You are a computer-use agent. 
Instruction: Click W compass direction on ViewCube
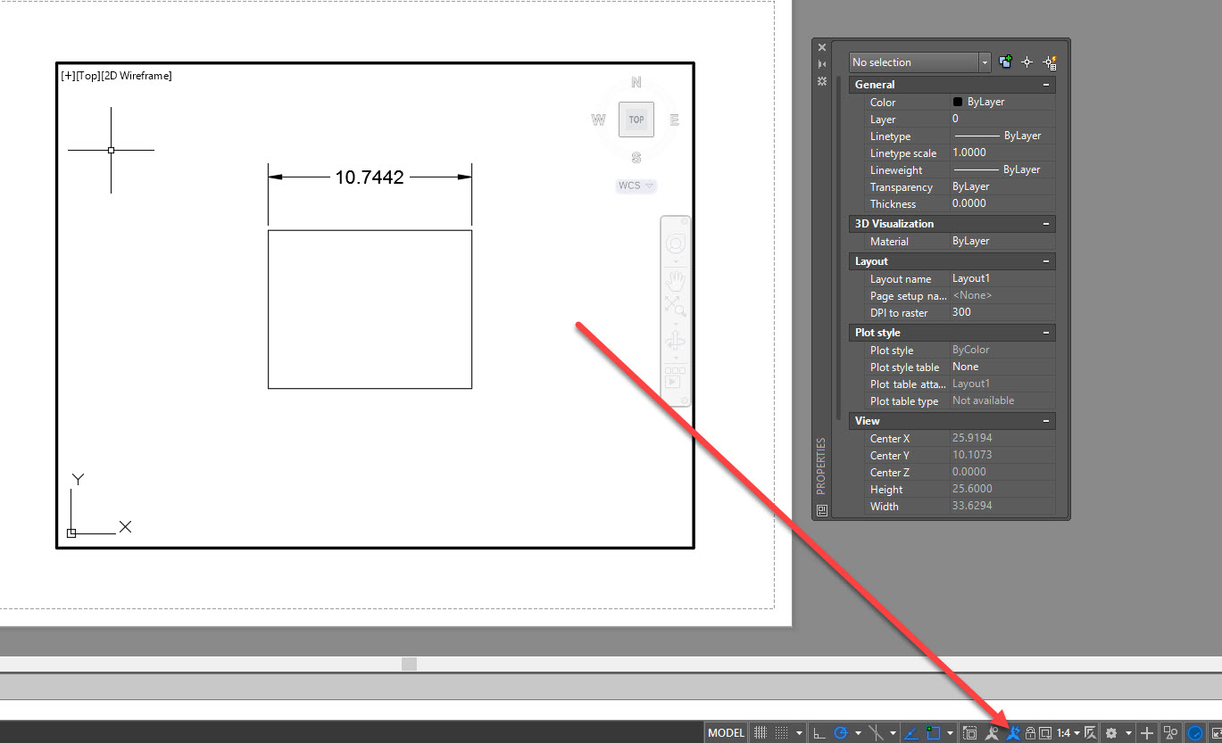(x=597, y=120)
